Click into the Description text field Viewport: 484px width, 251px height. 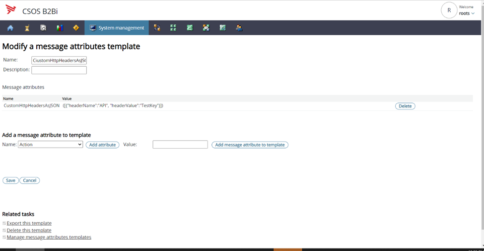[59, 70]
